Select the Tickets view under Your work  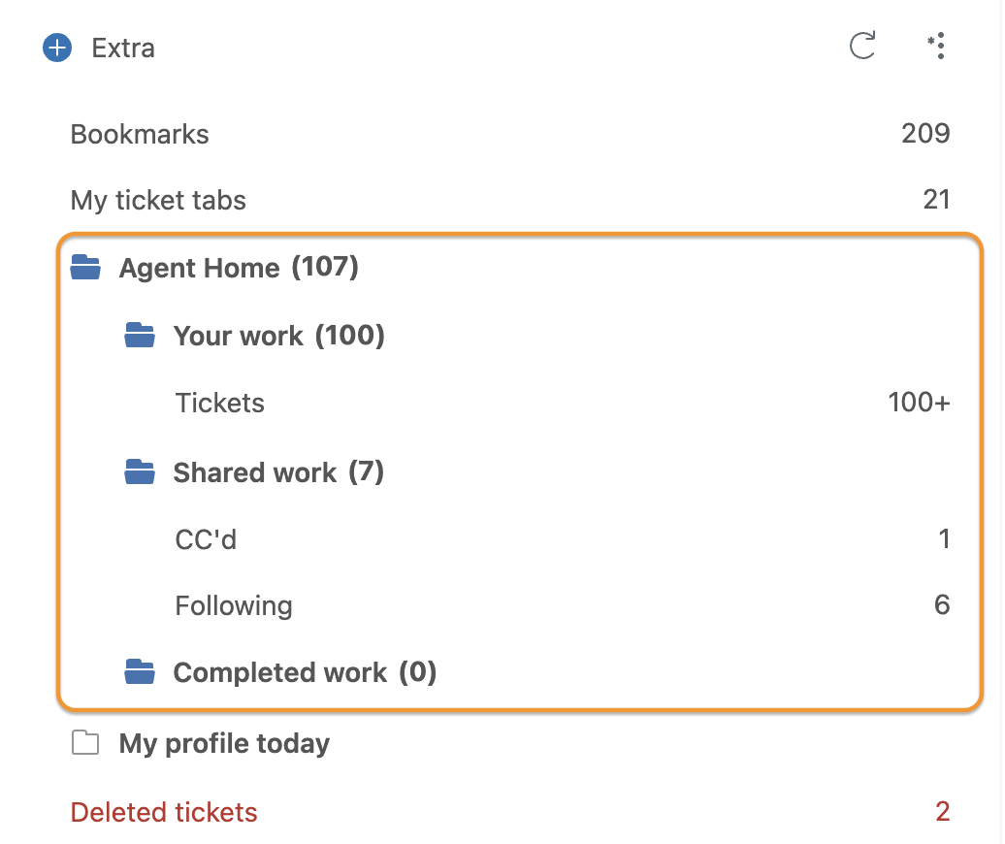[562, 404]
